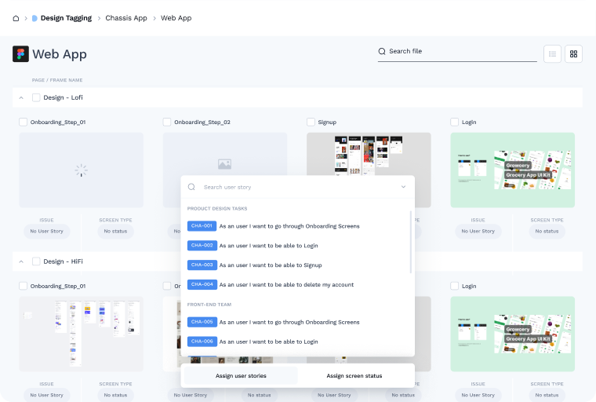Check the partially hidden second HiFi frame checkbox
Image resolution: width=596 pixels, height=402 pixels.
167,286
